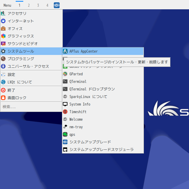Select the アクセサリ menu entry
Viewport: 189px width, 189px height.
(x=31, y=13)
